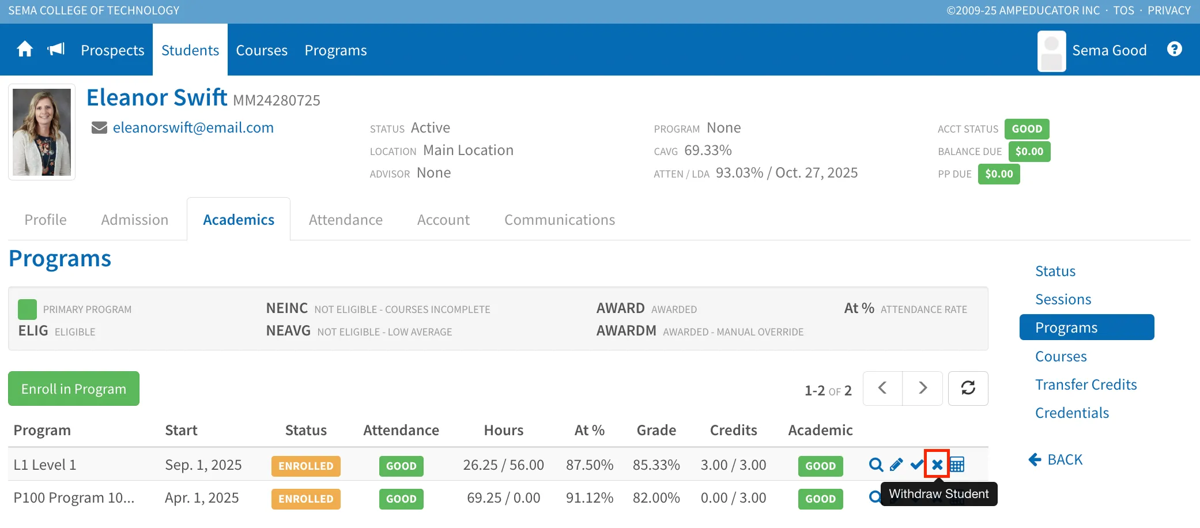Screen dimensions: 1200x528
Task: Open Transfer Credits in the side menu
Action: click(1086, 384)
